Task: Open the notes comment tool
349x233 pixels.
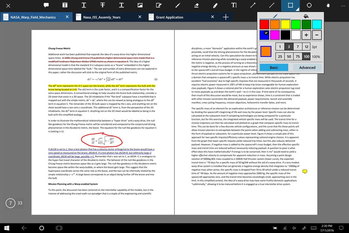Action: coord(46,5)
